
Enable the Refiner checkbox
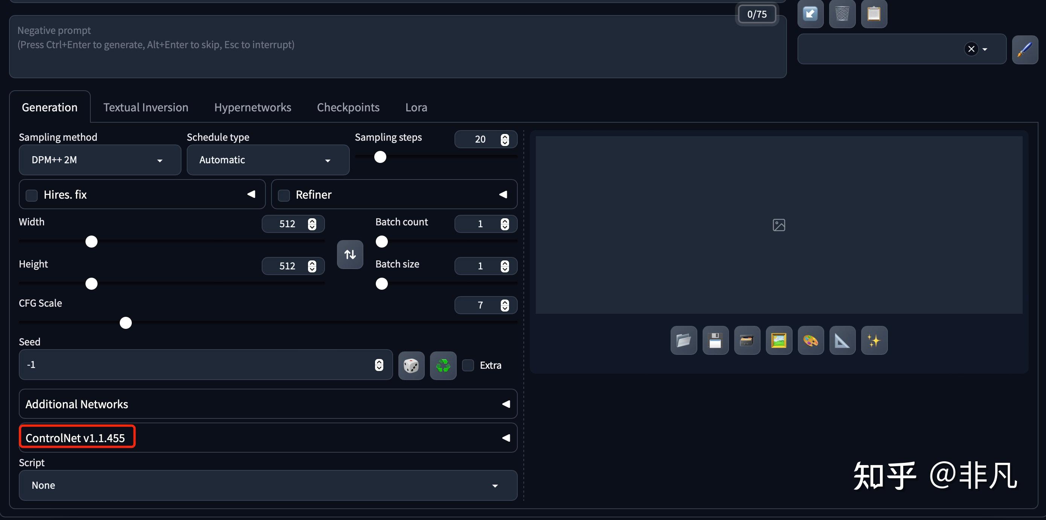(284, 195)
